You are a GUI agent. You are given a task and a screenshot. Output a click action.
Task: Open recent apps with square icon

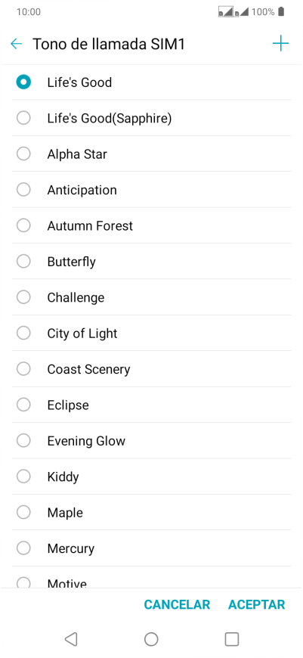[x=232, y=639]
